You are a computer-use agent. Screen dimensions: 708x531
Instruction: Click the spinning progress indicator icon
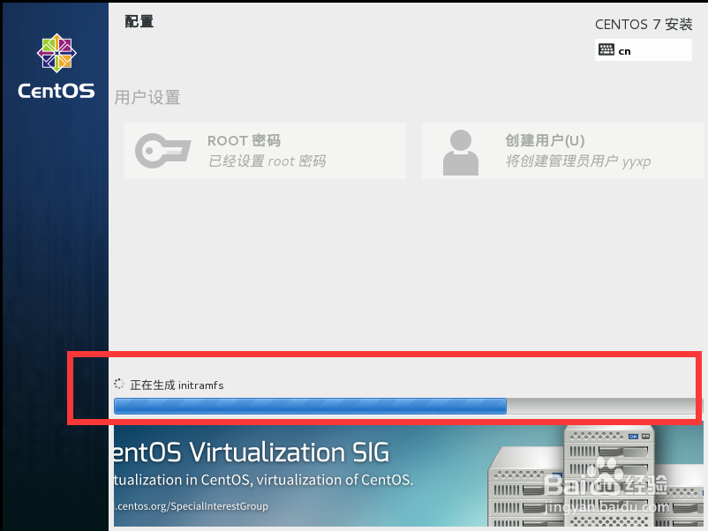click(x=119, y=384)
